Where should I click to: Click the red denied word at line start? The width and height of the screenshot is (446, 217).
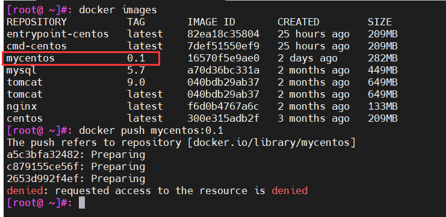pos(25,191)
